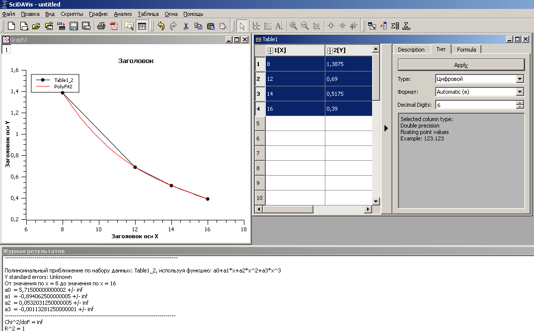Switch to the Formula tab
This screenshot has height=331, width=534.
point(466,50)
